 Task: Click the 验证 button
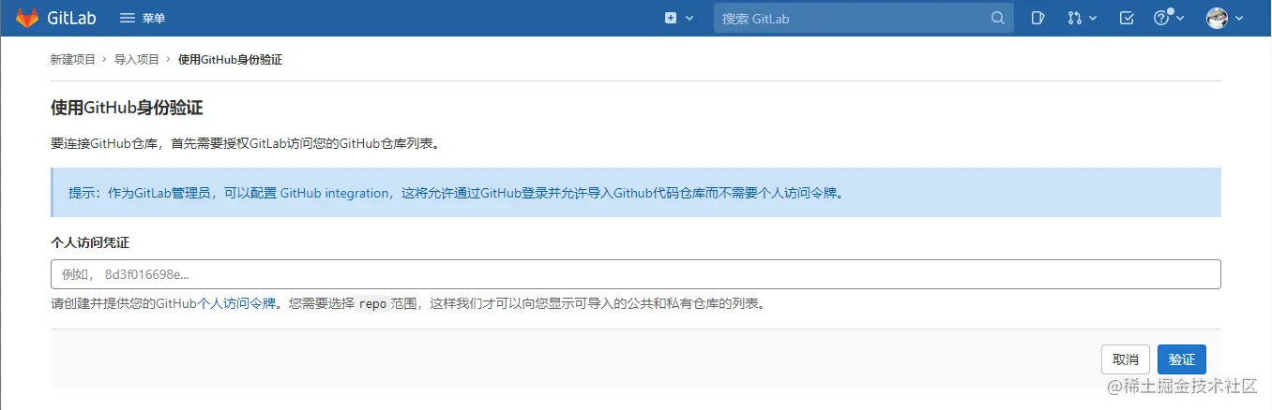pyautogui.click(x=1182, y=359)
